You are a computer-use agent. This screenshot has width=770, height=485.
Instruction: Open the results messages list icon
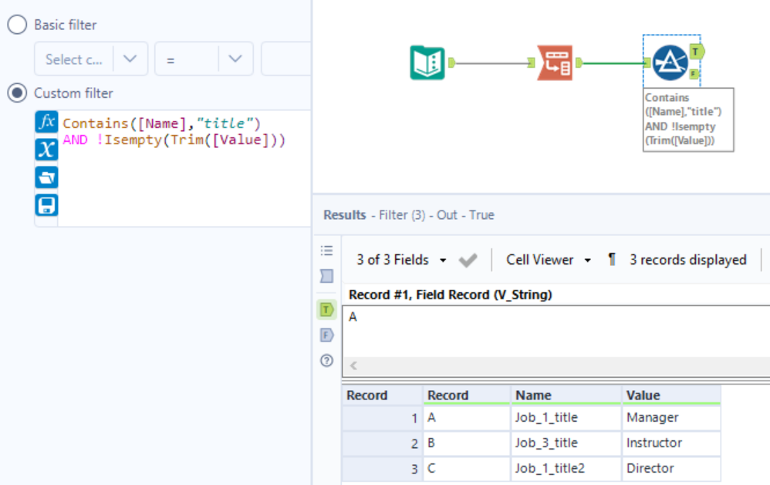326,251
